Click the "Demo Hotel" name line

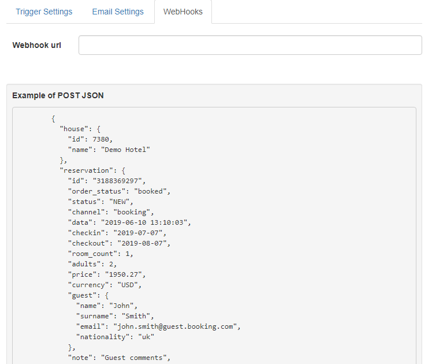pyautogui.click(x=109, y=150)
